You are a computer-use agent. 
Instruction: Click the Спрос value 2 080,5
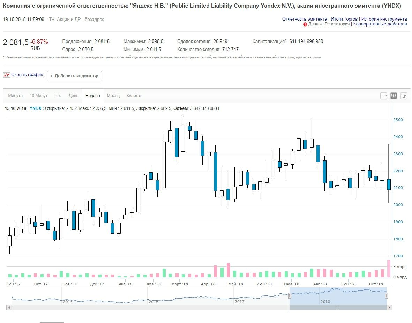tap(86, 49)
